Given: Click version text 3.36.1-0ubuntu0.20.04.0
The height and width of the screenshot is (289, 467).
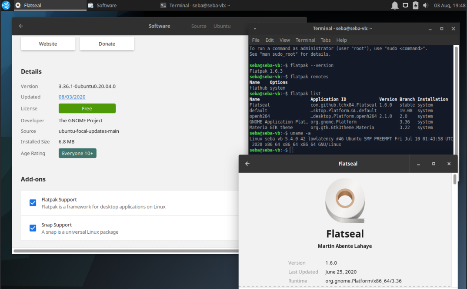Looking at the screenshot, I should pyautogui.click(x=87, y=86).
